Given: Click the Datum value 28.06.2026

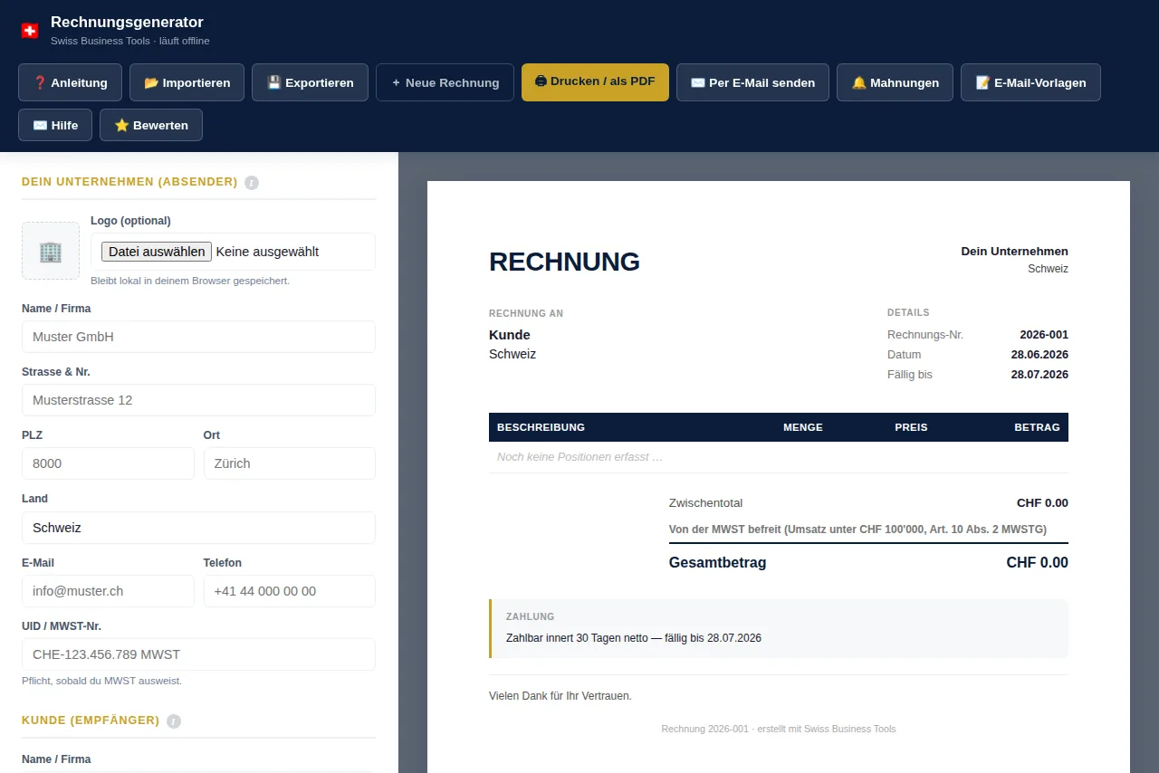Looking at the screenshot, I should (x=1039, y=355).
